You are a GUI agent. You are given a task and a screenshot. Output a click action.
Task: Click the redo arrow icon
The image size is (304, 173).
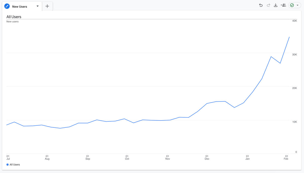click(x=268, y=5)
